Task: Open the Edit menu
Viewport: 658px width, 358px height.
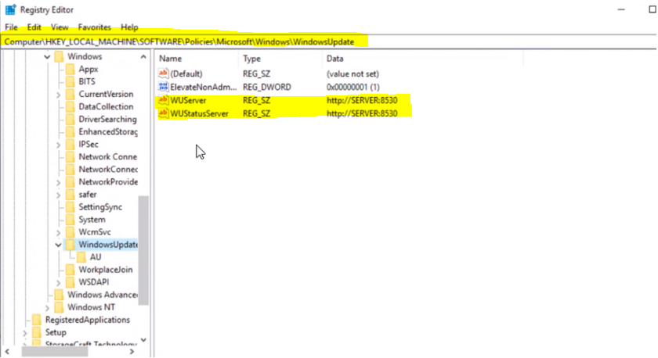Action: pos(34,27)
